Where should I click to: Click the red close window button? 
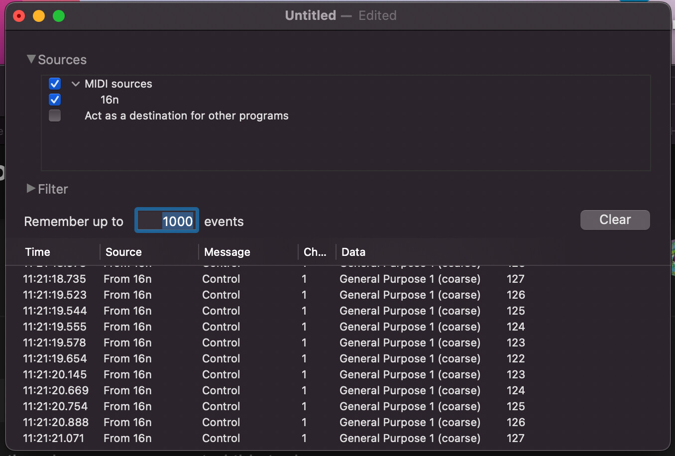tap(19, 16)
